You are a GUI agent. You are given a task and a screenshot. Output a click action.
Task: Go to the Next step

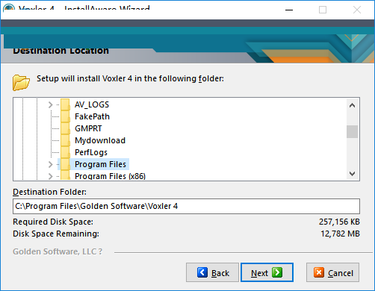(x=267, y=272)
